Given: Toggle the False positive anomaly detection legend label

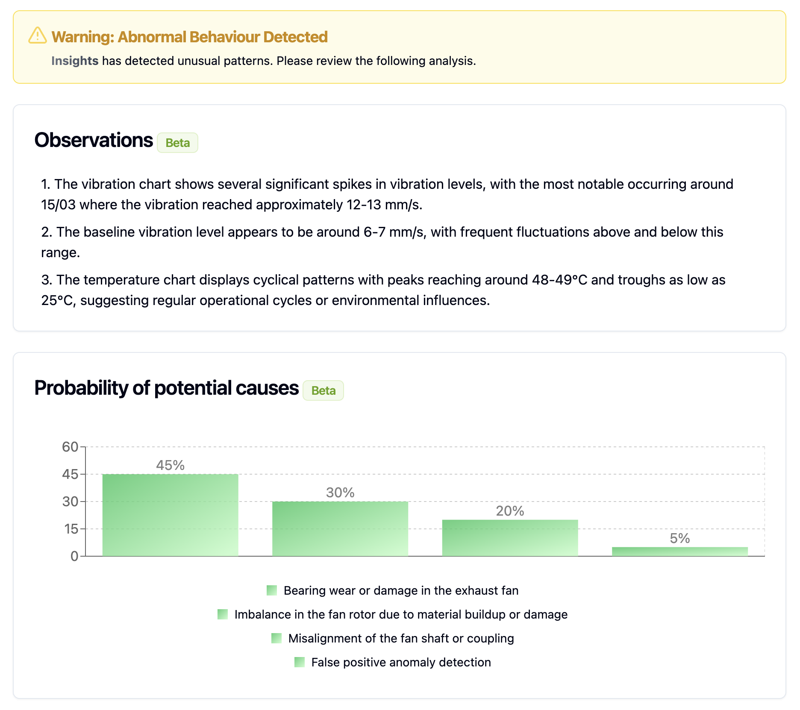Looking at the screenshot, I should pos(401,662).
